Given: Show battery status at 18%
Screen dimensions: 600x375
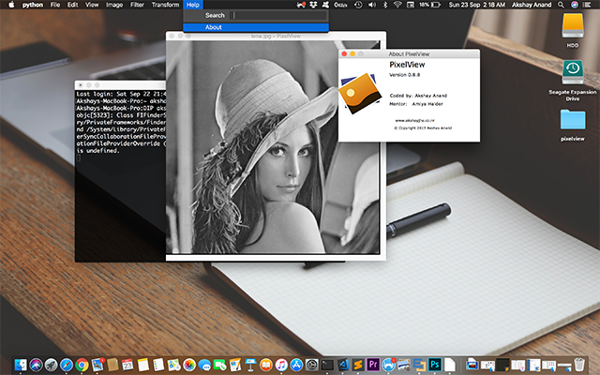Looking at the screenshot, I should [x=429, y=5].
